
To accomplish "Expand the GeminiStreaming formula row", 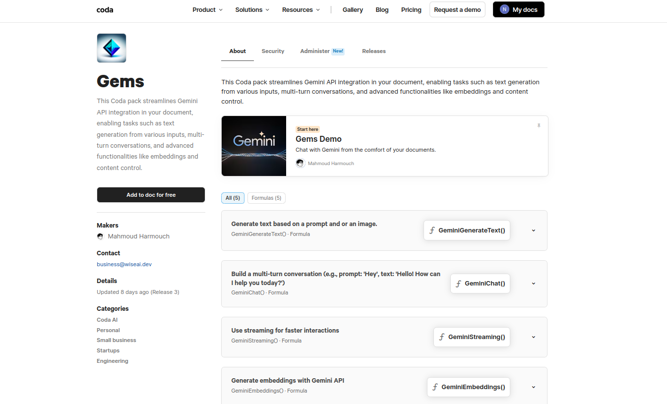I will [x=534, y=337].
